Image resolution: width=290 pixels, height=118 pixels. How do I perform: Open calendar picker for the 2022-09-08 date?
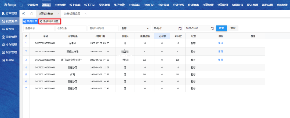click(212, 28)
